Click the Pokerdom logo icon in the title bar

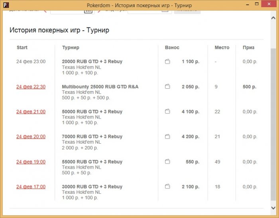pos(6,5)
